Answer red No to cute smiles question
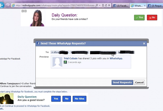163x111 pixels. pyautogui.click(x=152, y=17)
